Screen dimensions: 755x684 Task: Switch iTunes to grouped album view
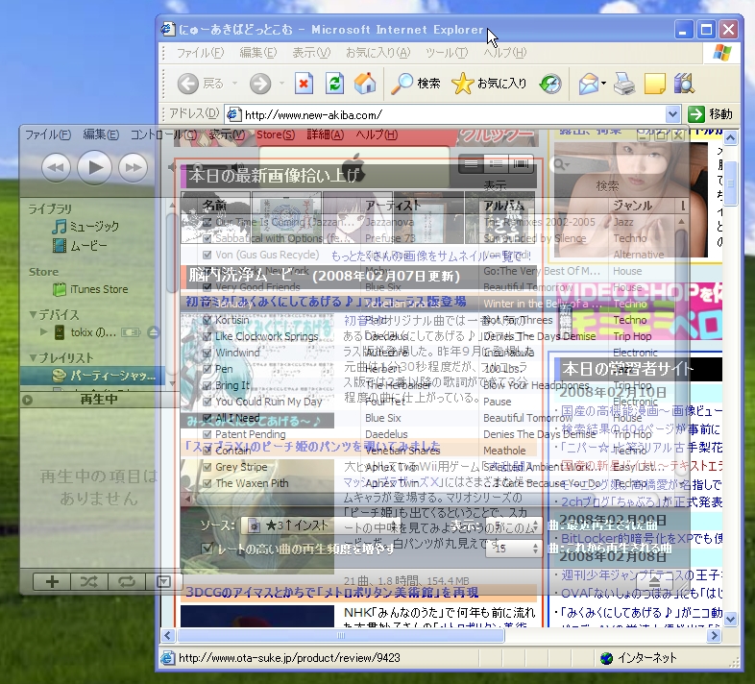[x=496, y=164]
